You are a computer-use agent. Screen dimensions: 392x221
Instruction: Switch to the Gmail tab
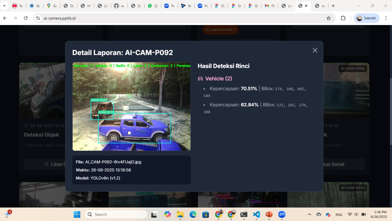point(270,6)
